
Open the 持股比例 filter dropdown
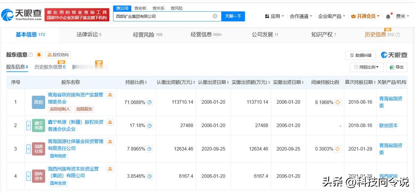click(367, 67)
